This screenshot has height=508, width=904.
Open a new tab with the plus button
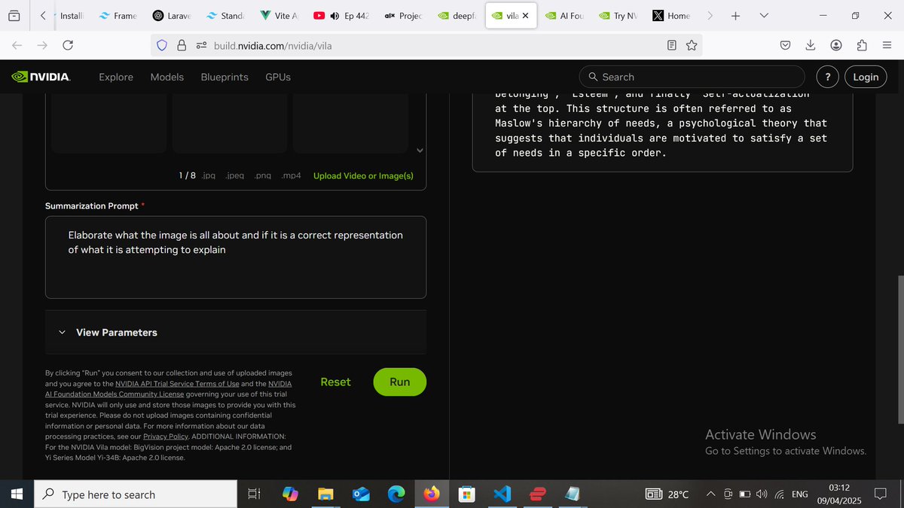pyautogui.click(x=735, y=15)
